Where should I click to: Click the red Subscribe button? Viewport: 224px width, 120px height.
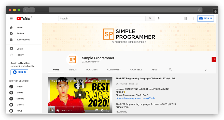[214, 59]
